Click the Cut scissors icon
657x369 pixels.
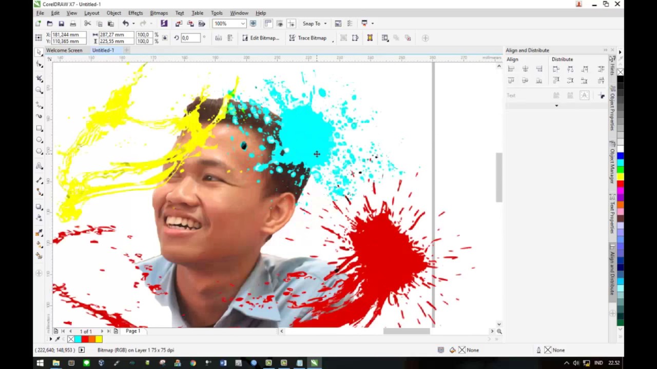(87, 24)
